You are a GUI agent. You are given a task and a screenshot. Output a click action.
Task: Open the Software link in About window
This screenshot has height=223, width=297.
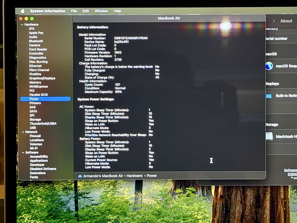[x=290, y=170]
